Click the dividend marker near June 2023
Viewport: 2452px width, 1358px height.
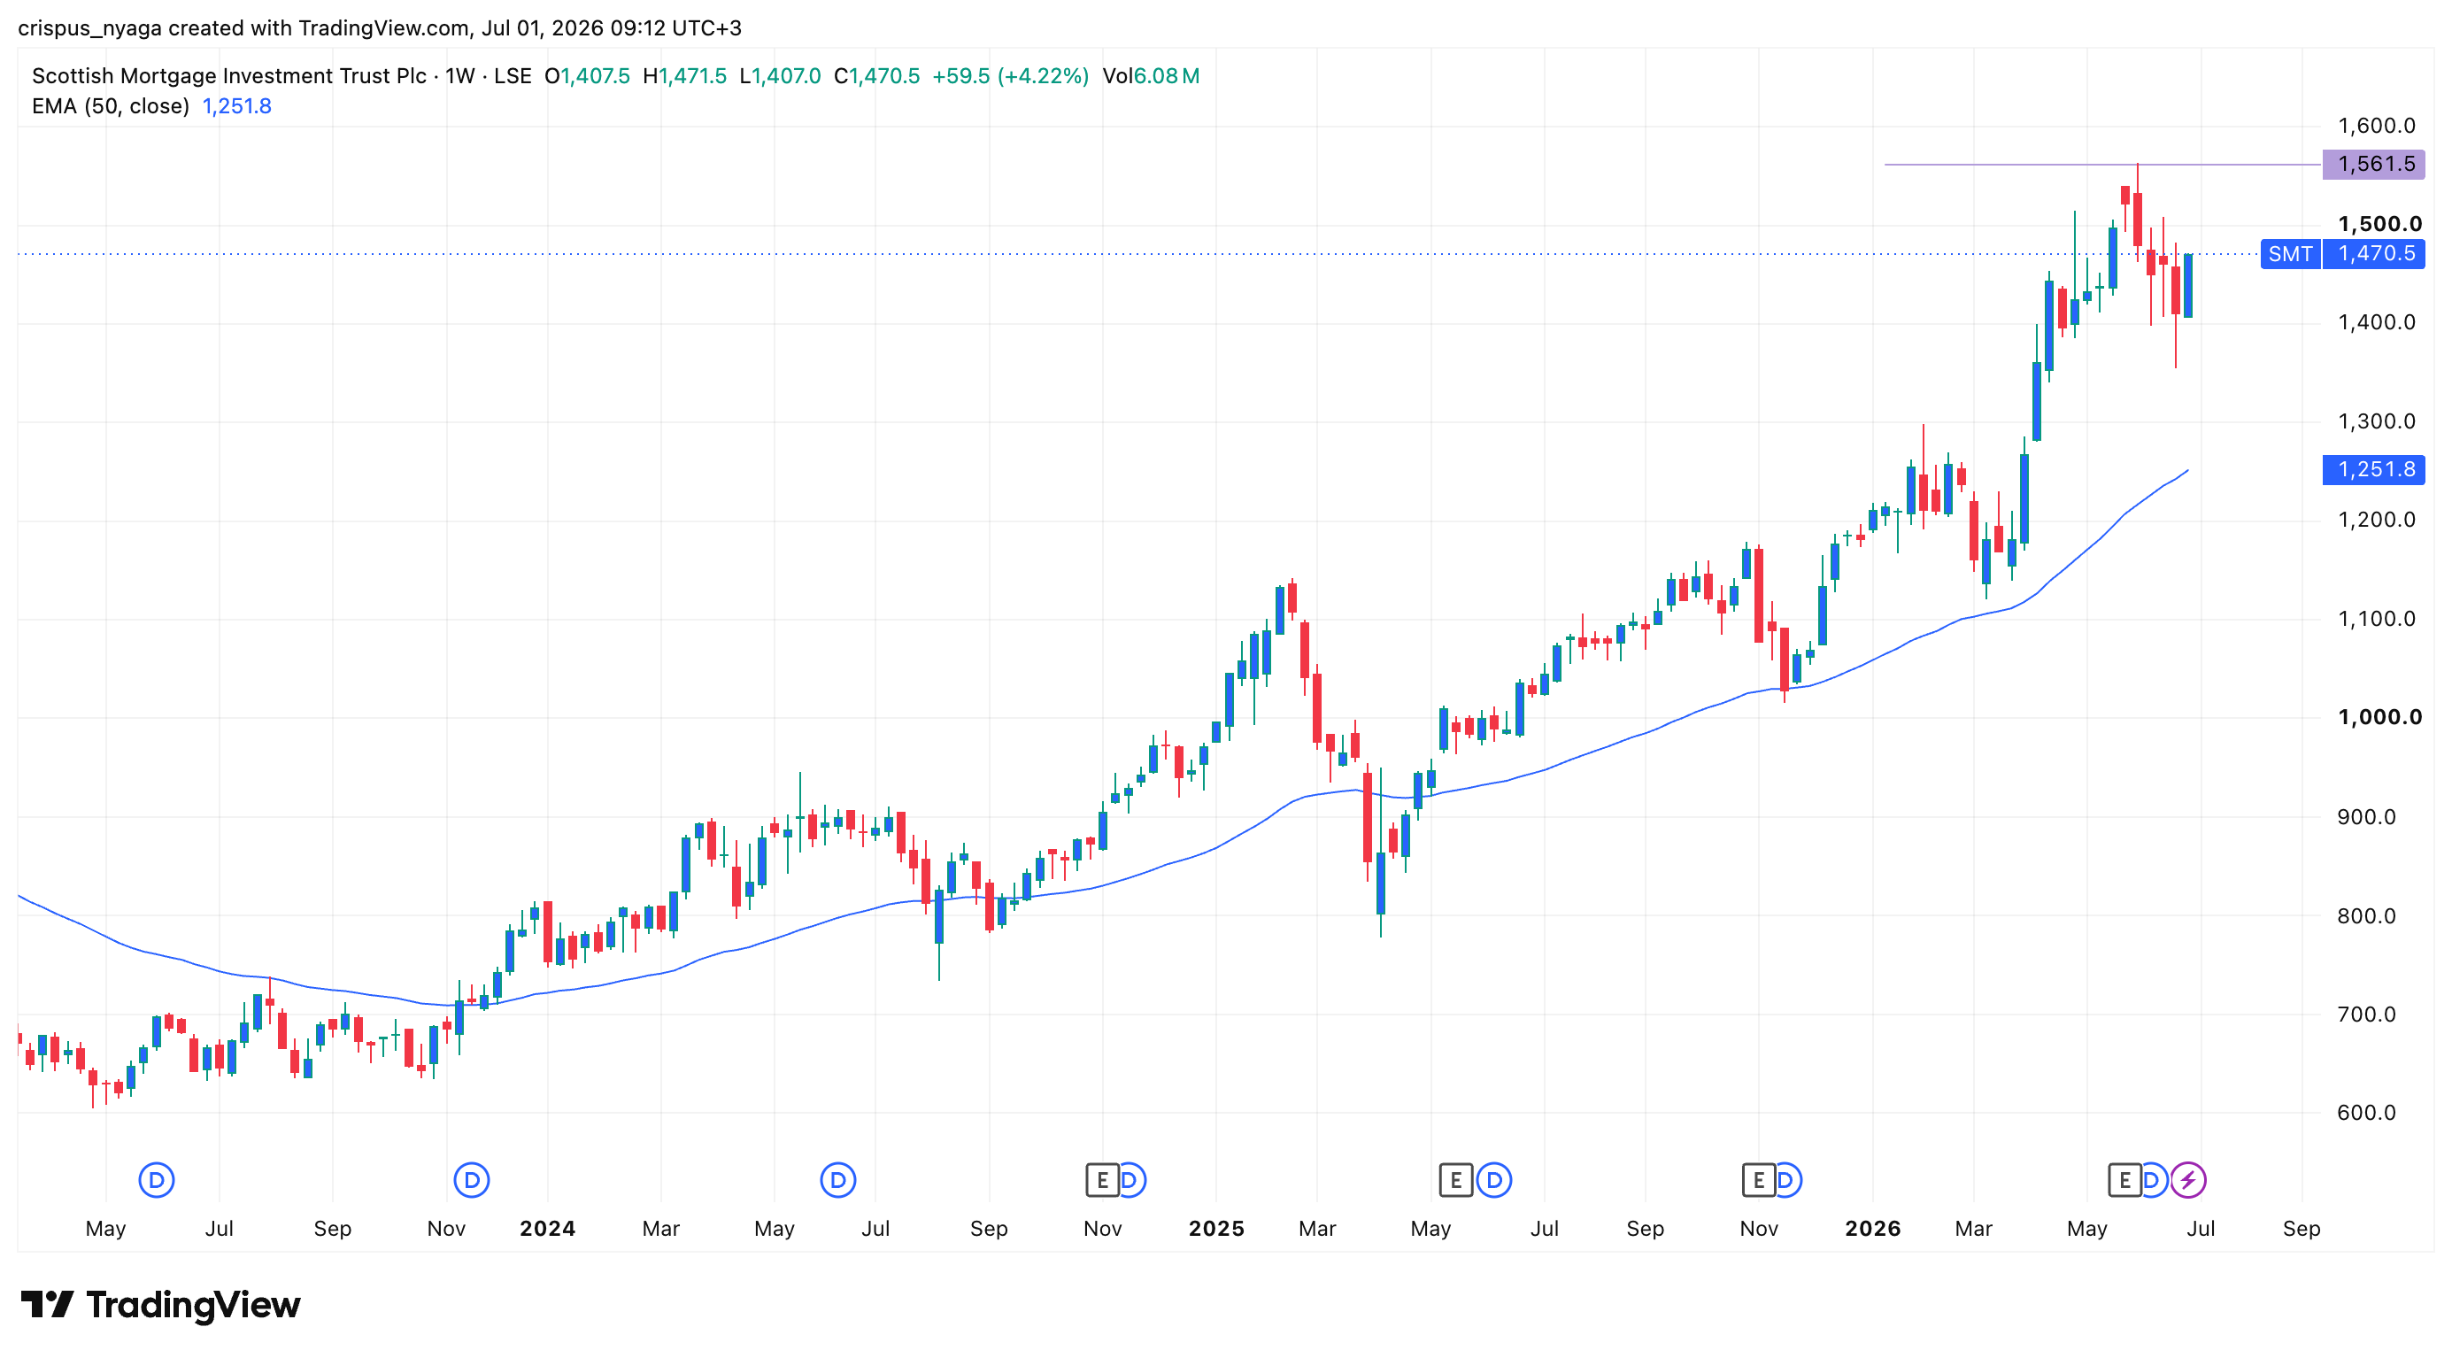[156, 1180]
